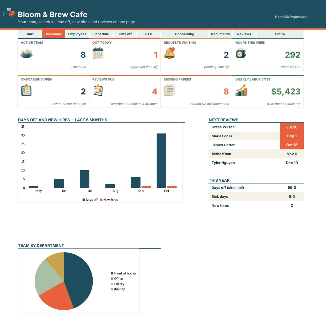
Task: Click the Kitchen legend swatch
Action: [x=112, y=289]
